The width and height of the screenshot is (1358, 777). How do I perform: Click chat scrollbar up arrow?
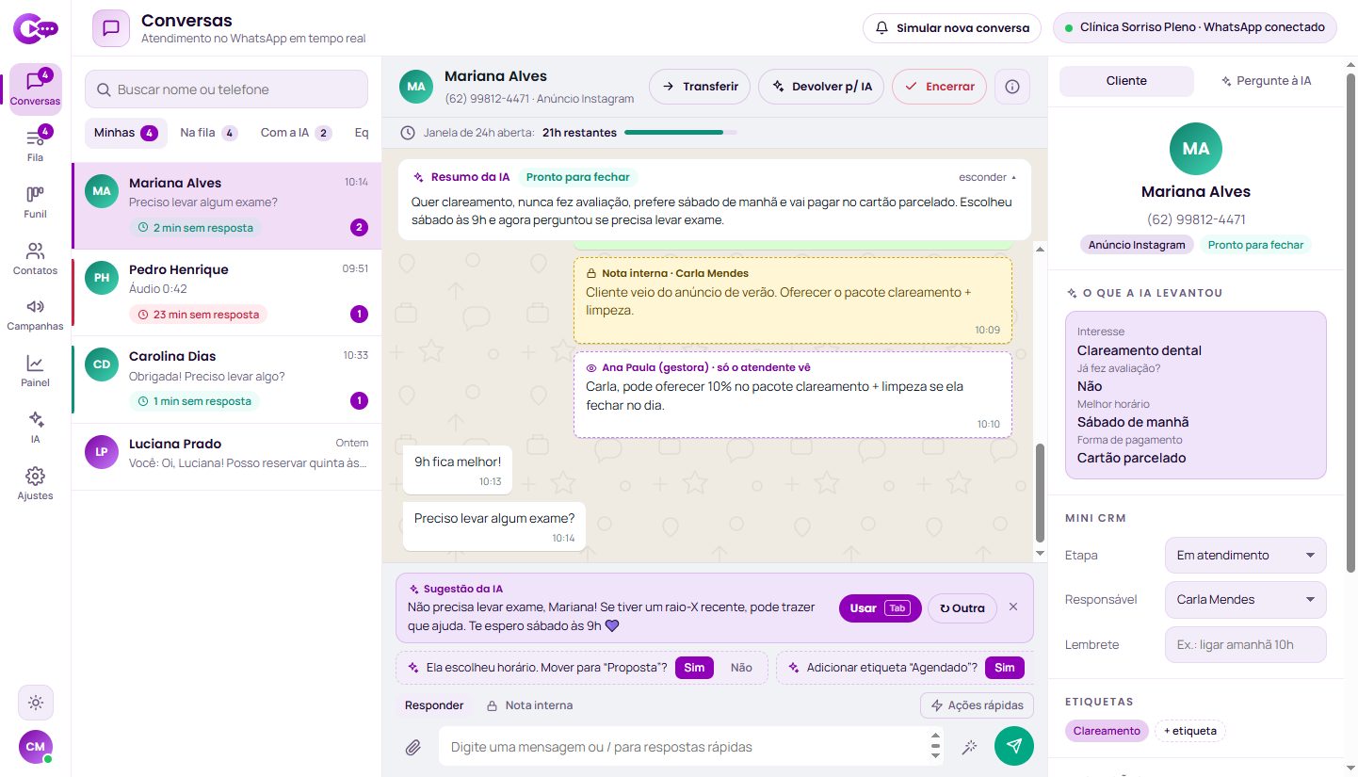(x=1040, y=249)
